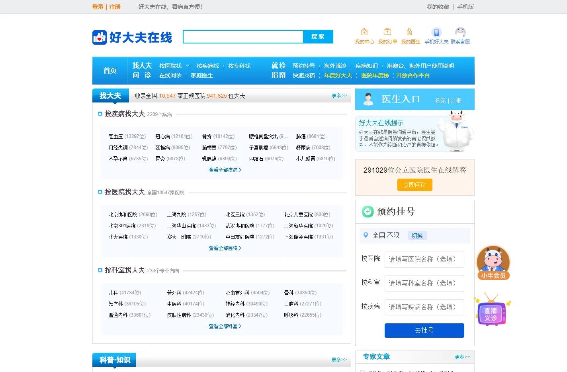567x372 pixels.
Task: Click the 立即问诊 button
Action: (x=414, y=185)
